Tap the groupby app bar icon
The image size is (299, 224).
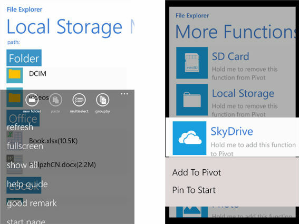click(x=103, y=100)
